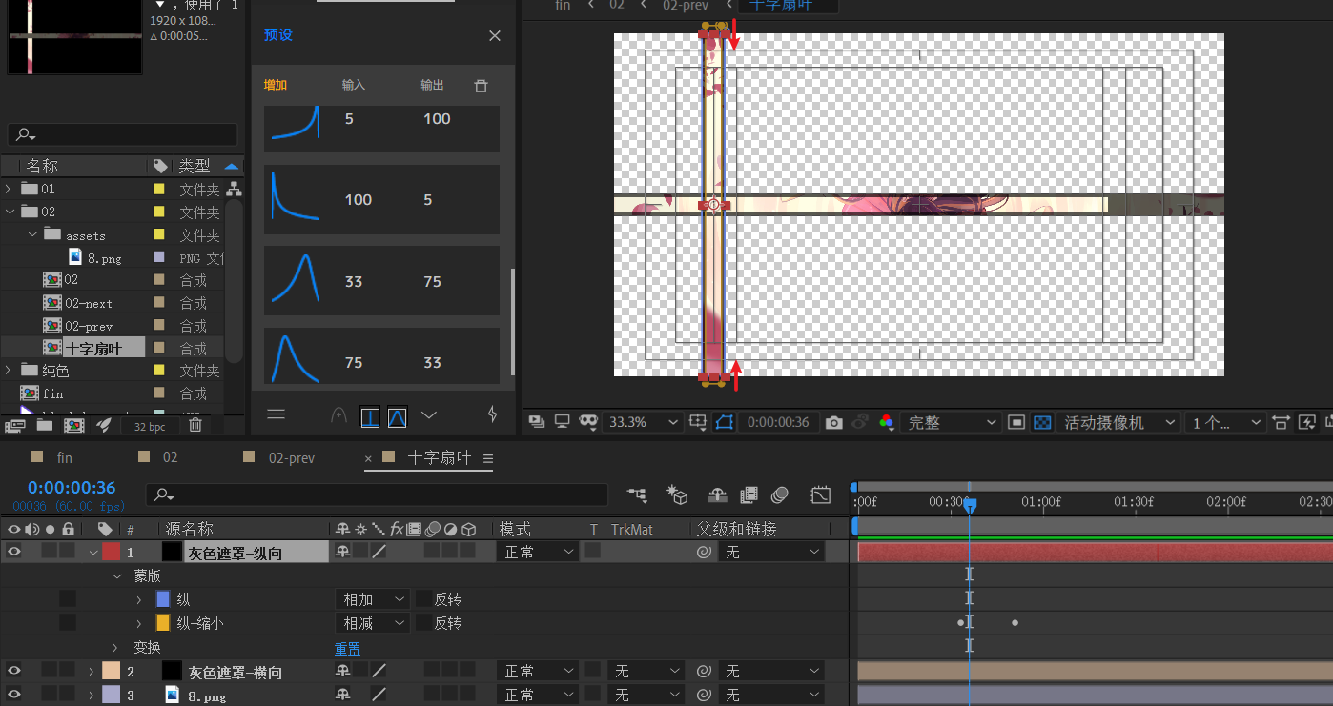Collapse the 蒙版 masks group

click(x=117, y=575)
